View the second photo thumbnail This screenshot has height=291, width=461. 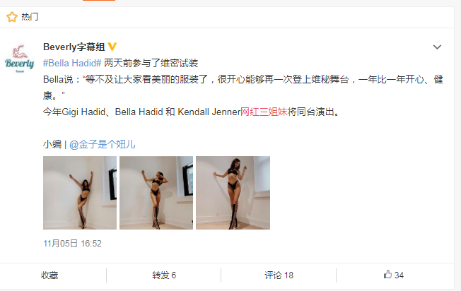pyautogui.click(x=156, y=193)
